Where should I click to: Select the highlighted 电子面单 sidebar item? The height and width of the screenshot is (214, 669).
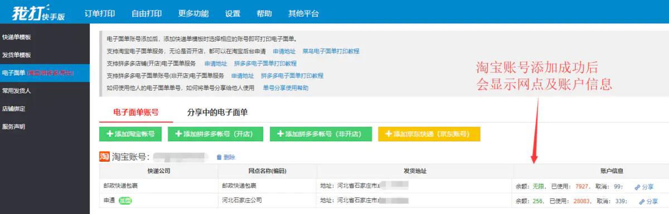45,73
